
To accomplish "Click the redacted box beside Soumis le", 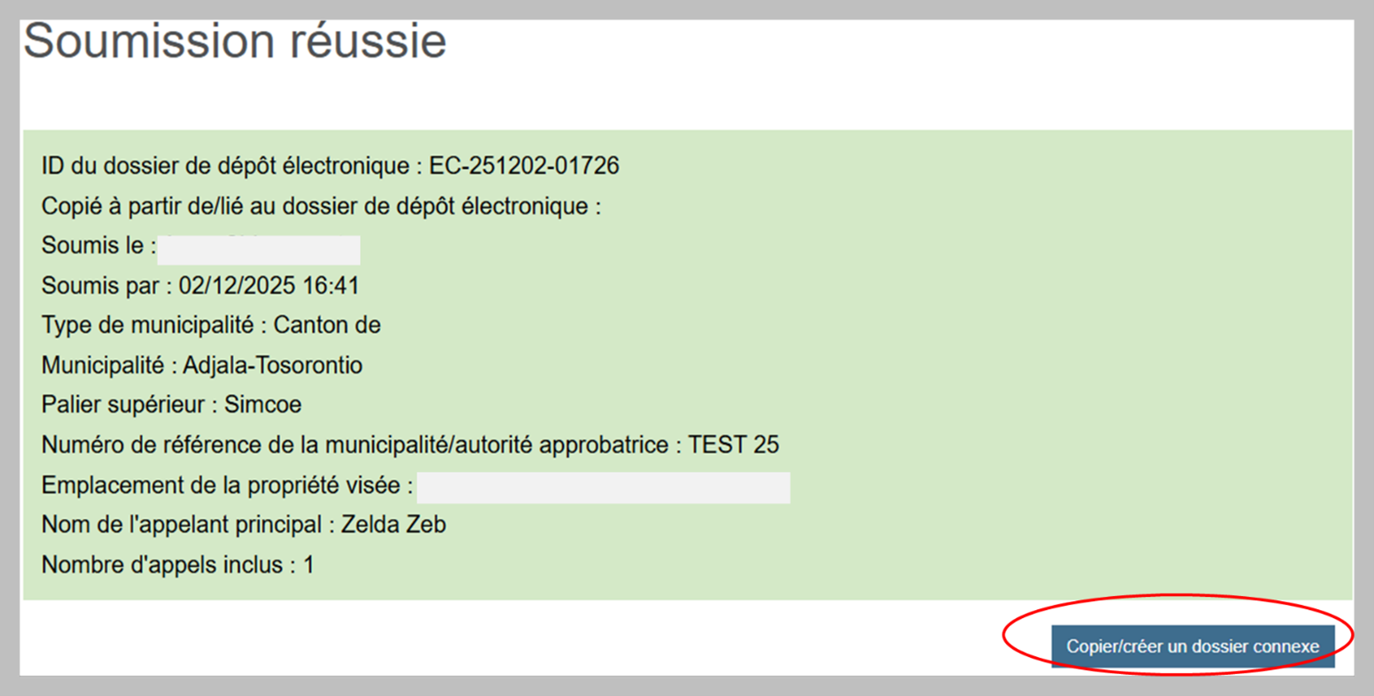I will tap(259, 250).
